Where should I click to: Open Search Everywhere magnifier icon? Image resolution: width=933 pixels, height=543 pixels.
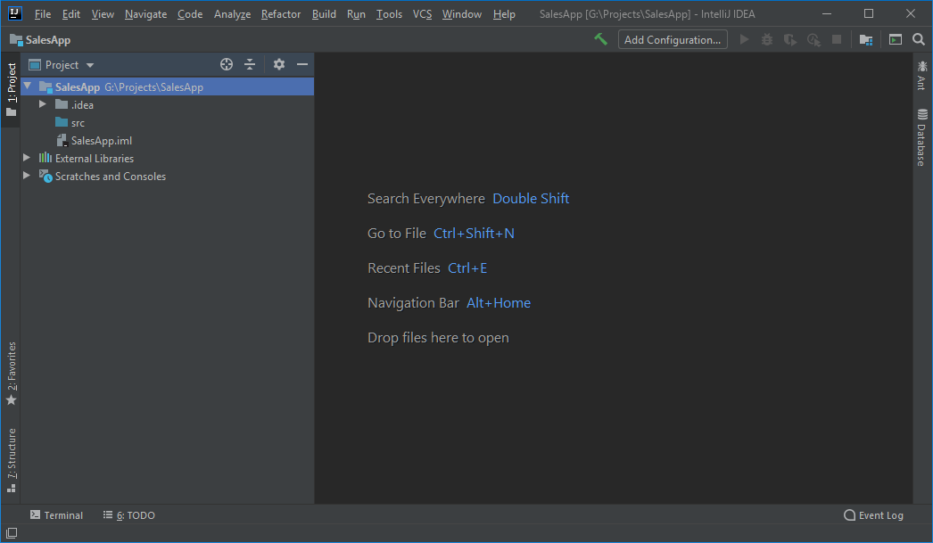point(919,39)
